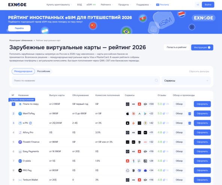This screenshot has width=222, height=185.
Task: Open the ВЭД menu item
Action: pyautogui.click(x=79, y=4)
